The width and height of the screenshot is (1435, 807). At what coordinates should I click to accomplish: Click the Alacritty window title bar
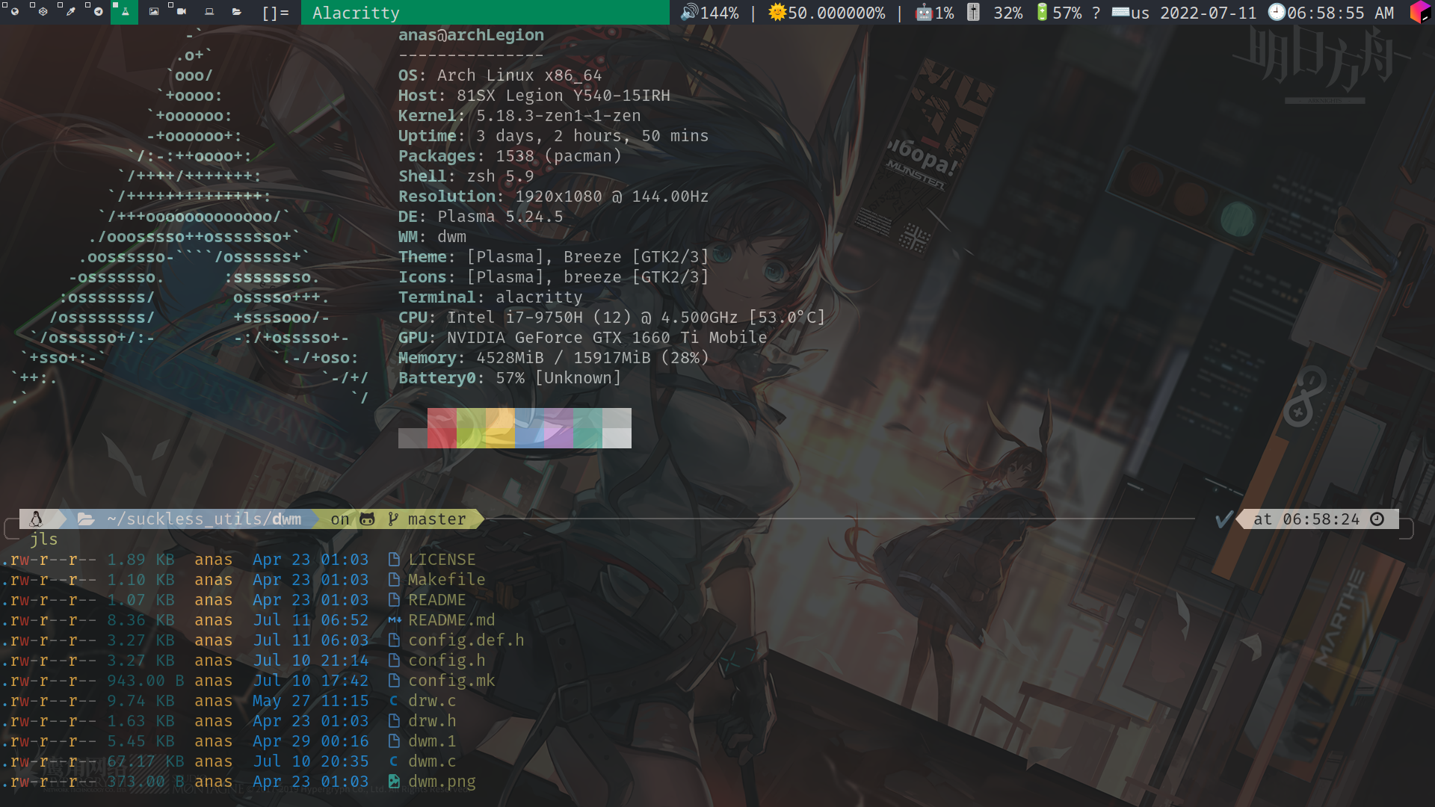[x=485, y=13]
